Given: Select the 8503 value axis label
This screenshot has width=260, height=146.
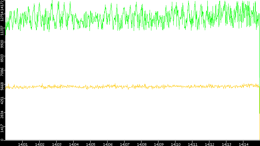Looking at the screenshot, I should coord(2,58).
